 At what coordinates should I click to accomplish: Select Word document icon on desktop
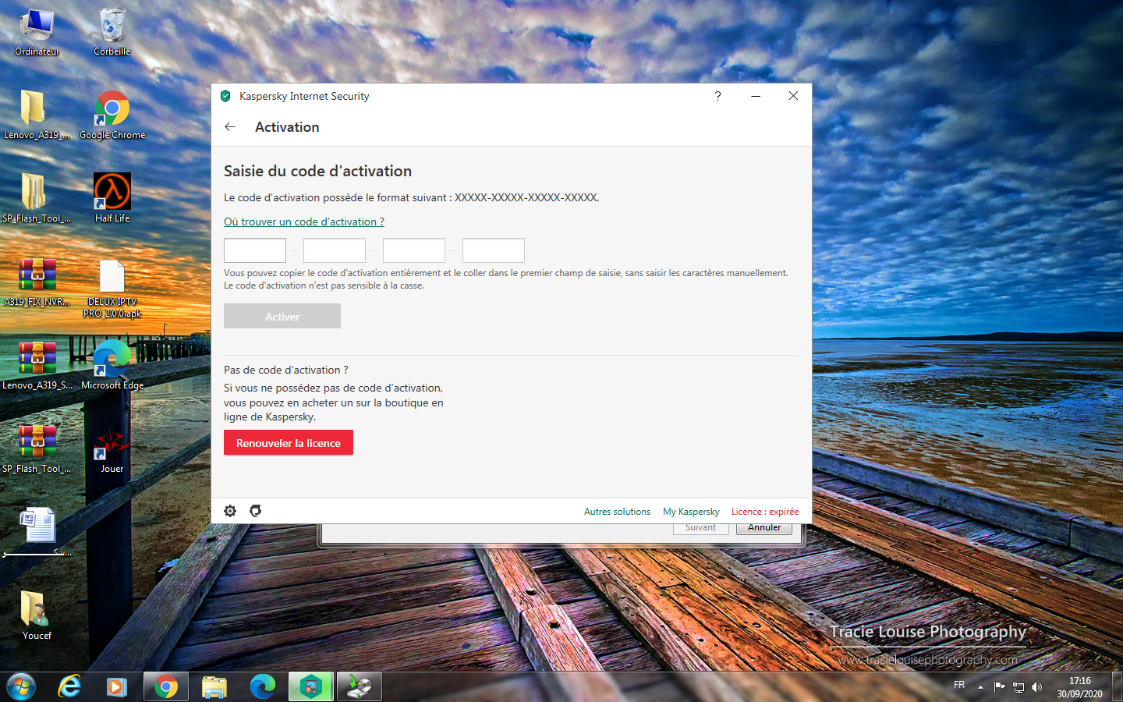click(37, 531)
